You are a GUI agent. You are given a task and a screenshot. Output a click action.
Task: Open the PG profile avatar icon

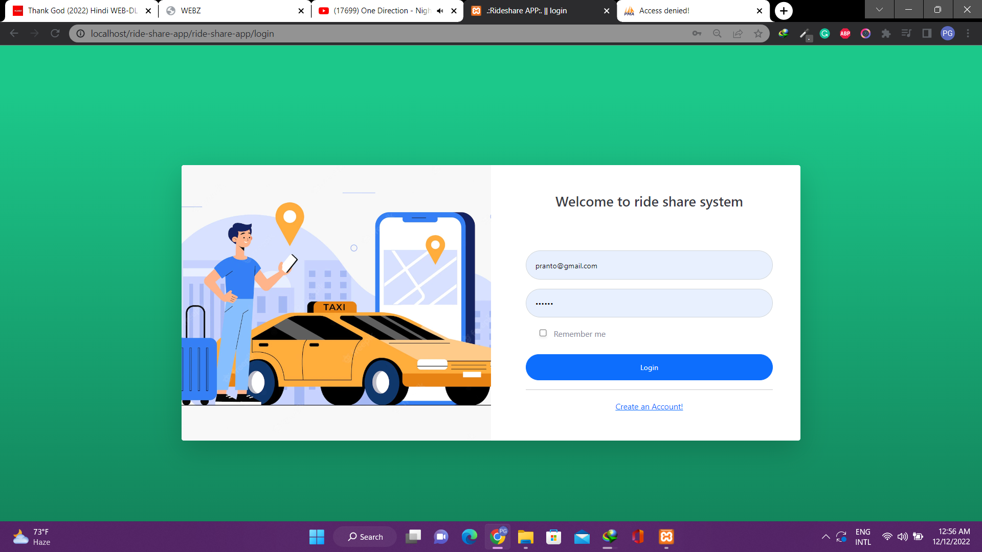click(x=948, y=33)
